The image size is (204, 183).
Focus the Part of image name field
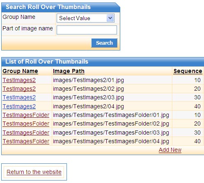click(87, 30)
